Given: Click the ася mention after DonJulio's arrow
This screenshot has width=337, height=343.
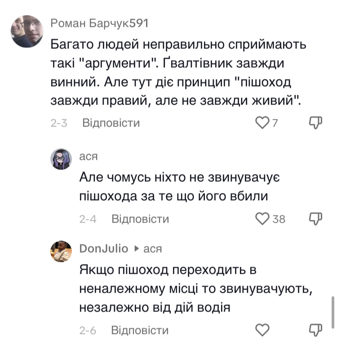Looking at the screenshot, I should pos(152,248).
